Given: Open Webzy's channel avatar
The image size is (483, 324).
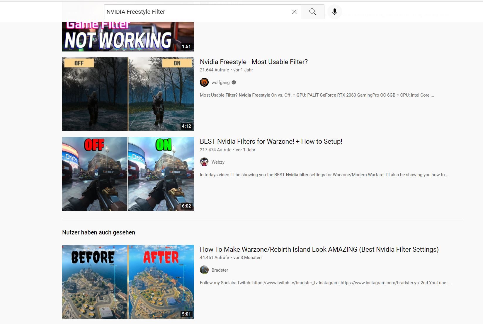Looking at the screenshot, I should [204, 162].
